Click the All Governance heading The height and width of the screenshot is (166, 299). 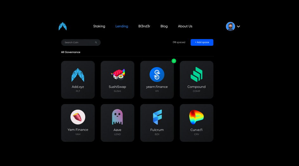point(71,52)
